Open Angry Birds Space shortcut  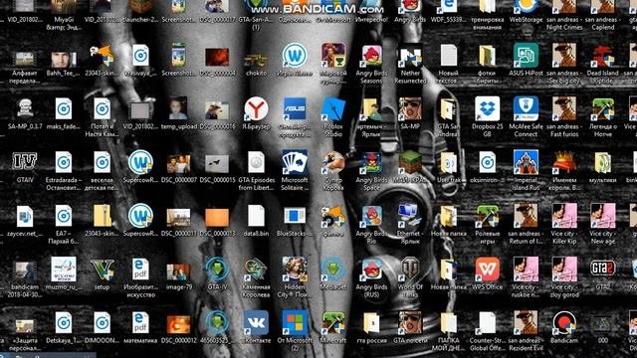(x=371, y=163)
